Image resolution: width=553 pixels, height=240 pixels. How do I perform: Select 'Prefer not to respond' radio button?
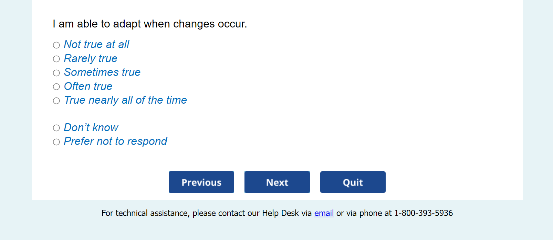click(x=56, y=142)
